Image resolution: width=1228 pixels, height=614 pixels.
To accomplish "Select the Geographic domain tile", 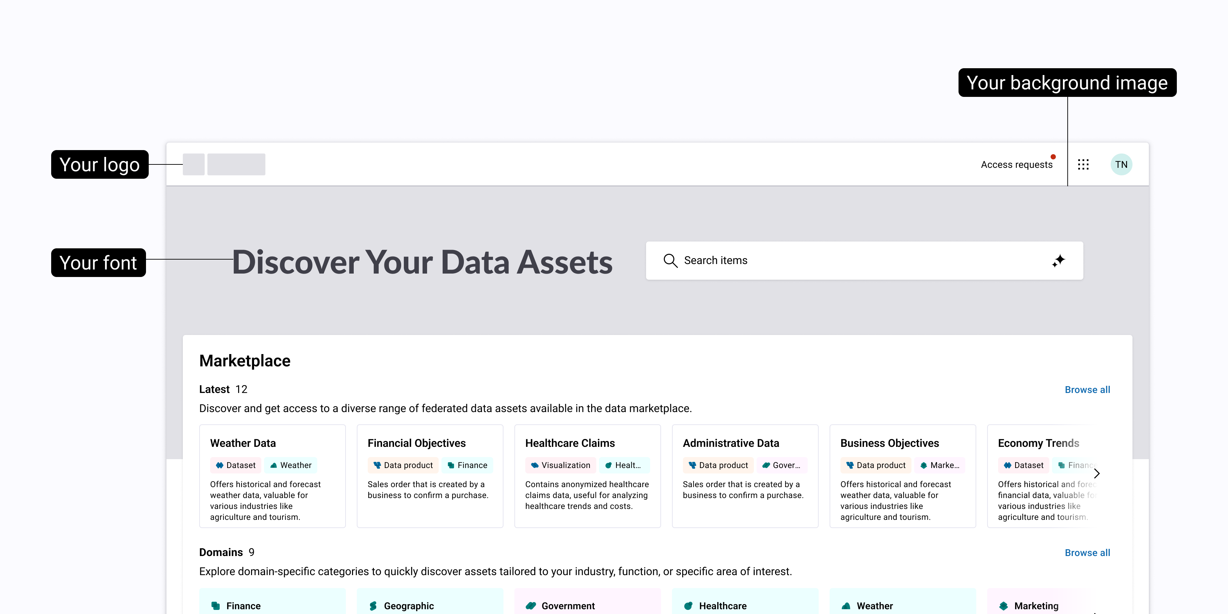I will pyautogui.click(x=430, y=602).
